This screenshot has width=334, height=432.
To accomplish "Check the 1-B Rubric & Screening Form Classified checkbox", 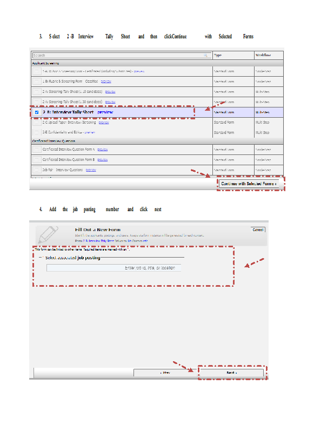I will [36, 82].
